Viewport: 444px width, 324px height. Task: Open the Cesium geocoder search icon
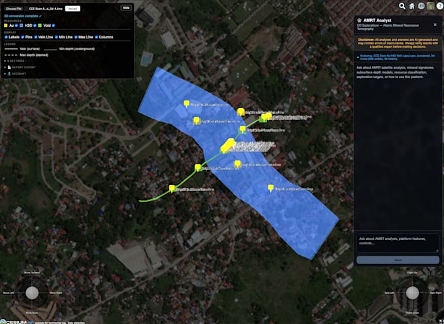[402, 6]
